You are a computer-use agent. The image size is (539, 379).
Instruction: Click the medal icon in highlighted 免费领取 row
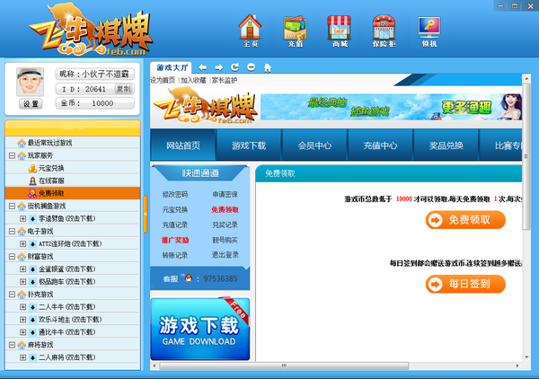pyautogui.click(x=32, y=193)
